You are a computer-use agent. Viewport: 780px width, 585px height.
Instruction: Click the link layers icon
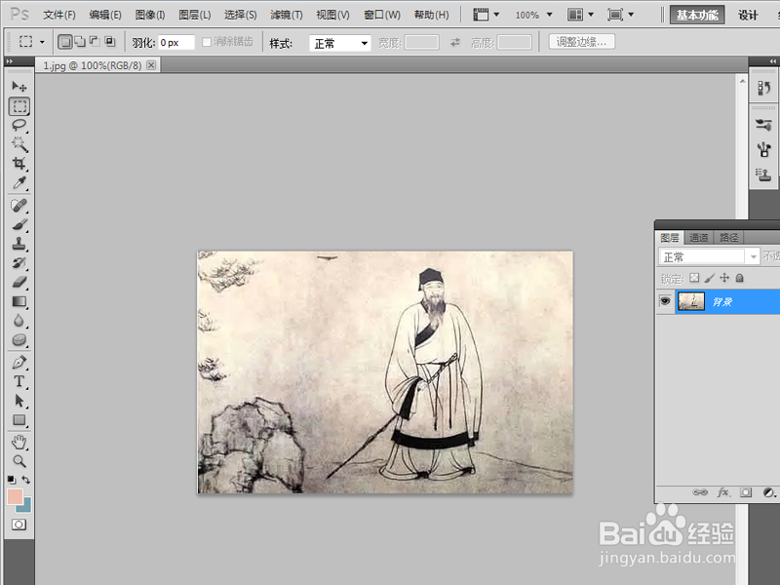[700, 492]
